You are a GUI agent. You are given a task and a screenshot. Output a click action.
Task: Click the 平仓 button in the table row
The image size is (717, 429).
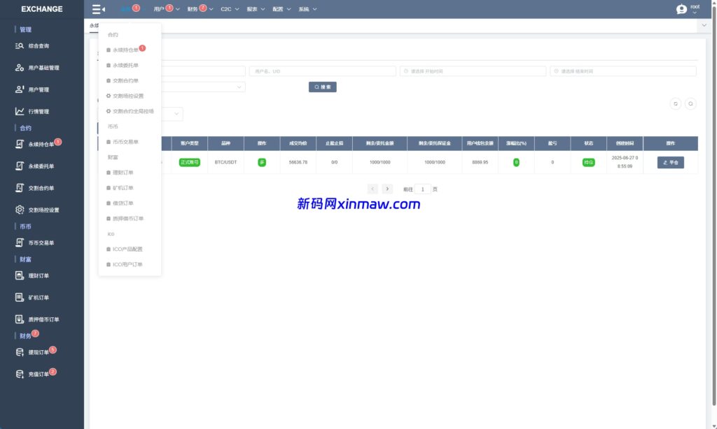click(670, 162)
